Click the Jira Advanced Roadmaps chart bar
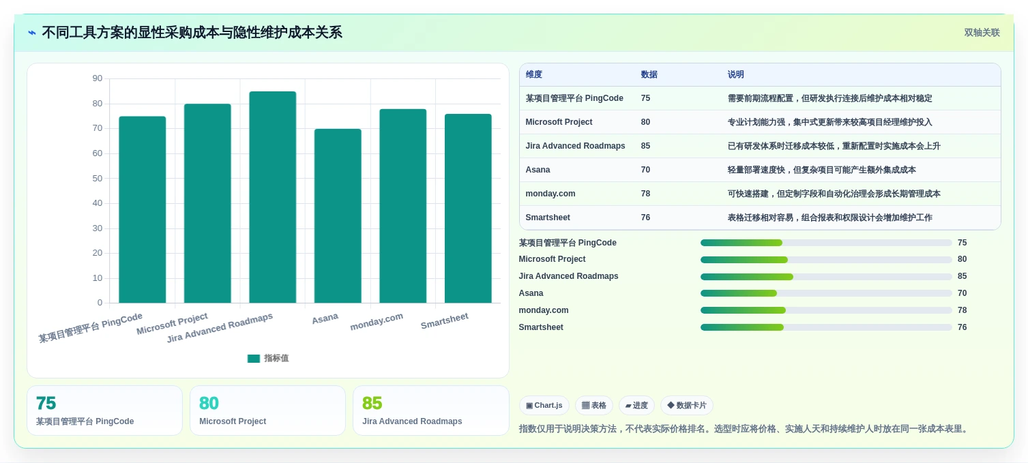The image size is (1028, 463). [x=273, y=197]
